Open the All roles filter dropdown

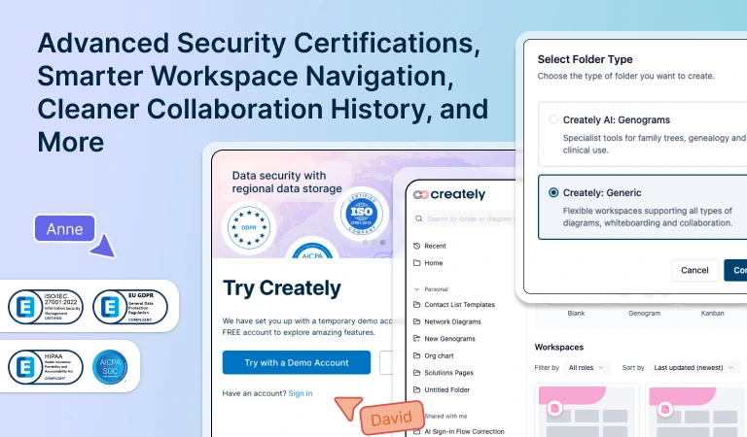click(x=587, y=368)
